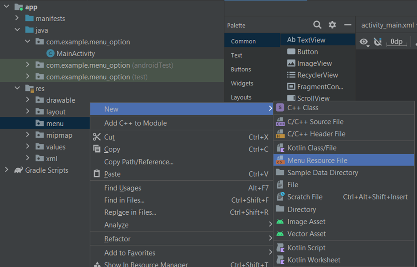Expand the manifests folder arrow
The image size is (417, 267).
(x=17, y=18)
